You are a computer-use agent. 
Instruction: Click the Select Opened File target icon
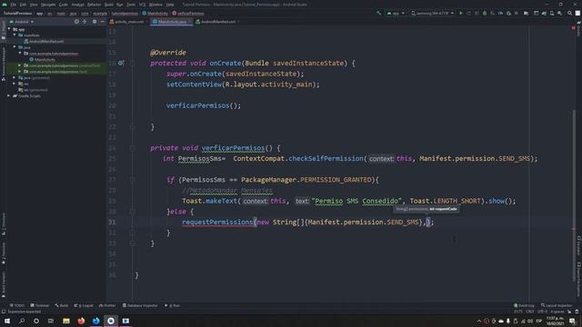click(x=76, y=22)
